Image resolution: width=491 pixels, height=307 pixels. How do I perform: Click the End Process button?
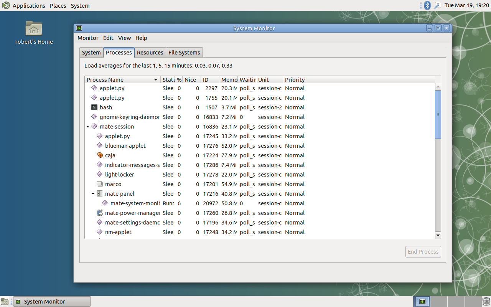coord(423,252)
